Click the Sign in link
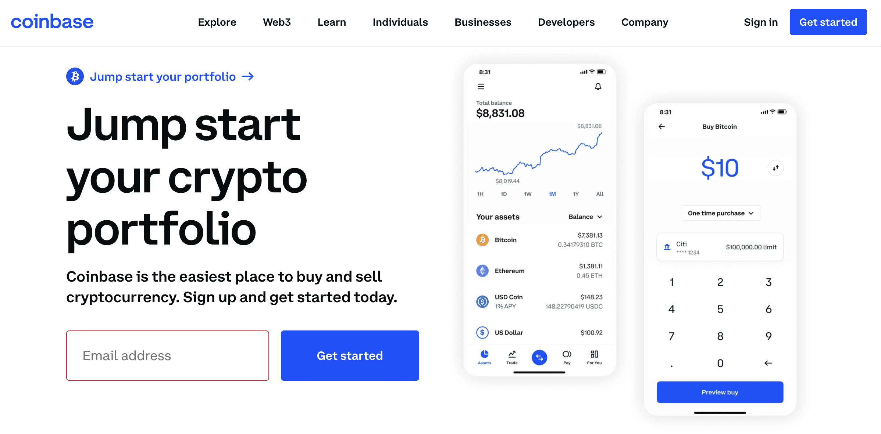Screen dimensions: 881x434 (760, 22)
